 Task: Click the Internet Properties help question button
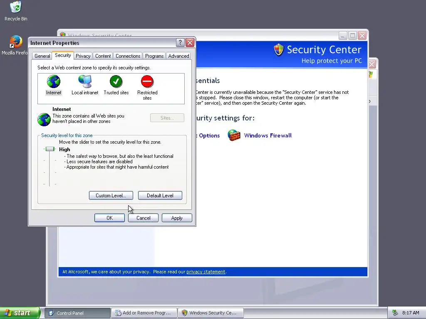(x=180, y=43)
